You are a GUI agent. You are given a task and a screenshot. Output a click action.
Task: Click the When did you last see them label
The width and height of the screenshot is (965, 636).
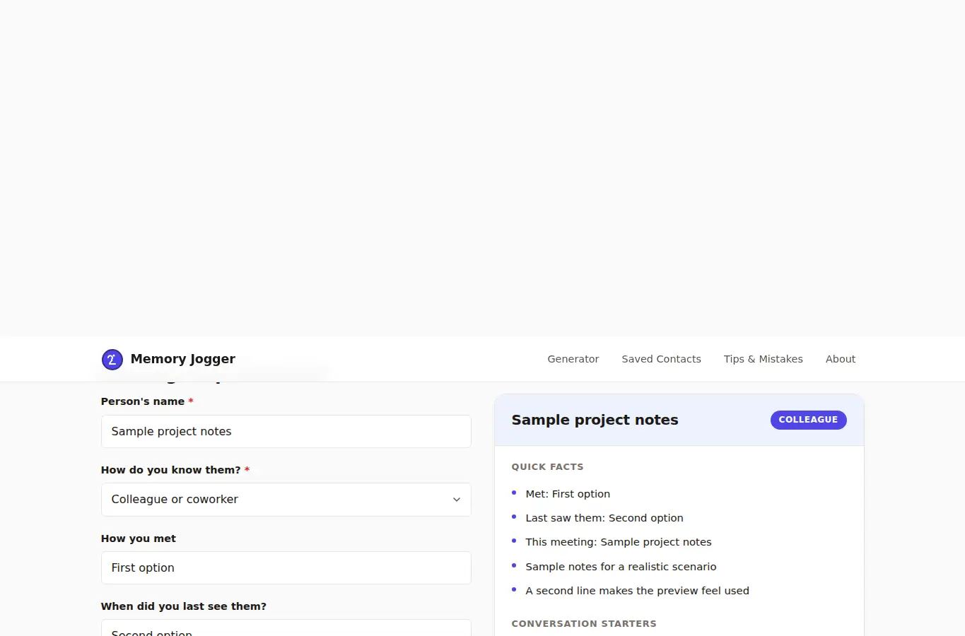[x=184, y=606]
